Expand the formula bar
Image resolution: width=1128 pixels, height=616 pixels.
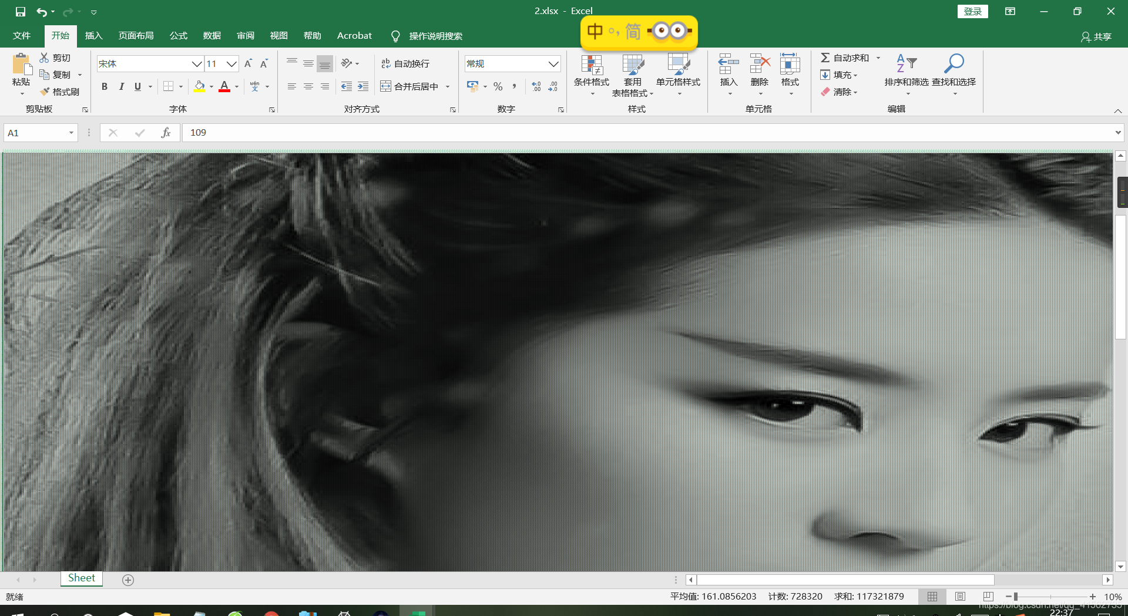1117,133
